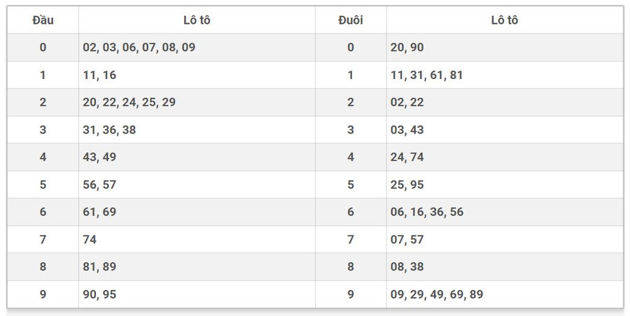Click the cell with "61, 69"
This screenshot has height=316, width=630.
coord(99,212)
